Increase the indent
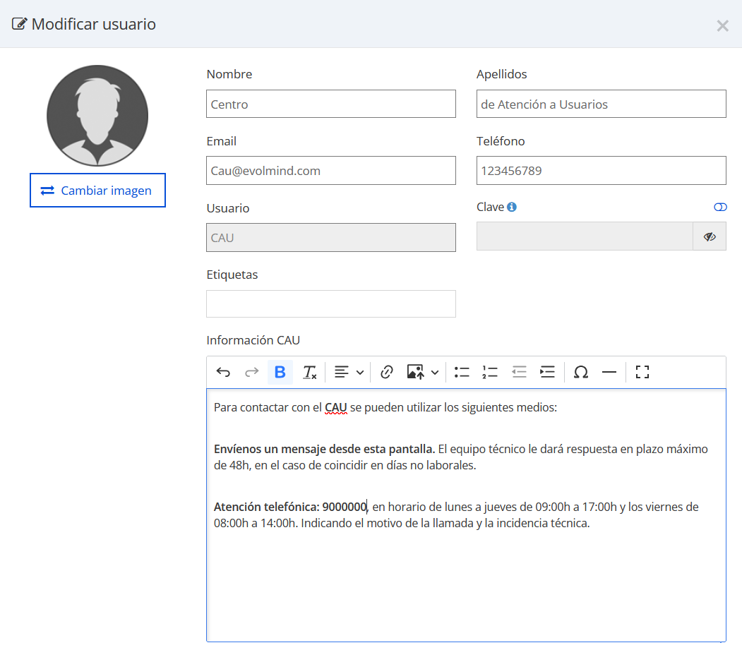 pyautogui.click(x=548, y=373)
